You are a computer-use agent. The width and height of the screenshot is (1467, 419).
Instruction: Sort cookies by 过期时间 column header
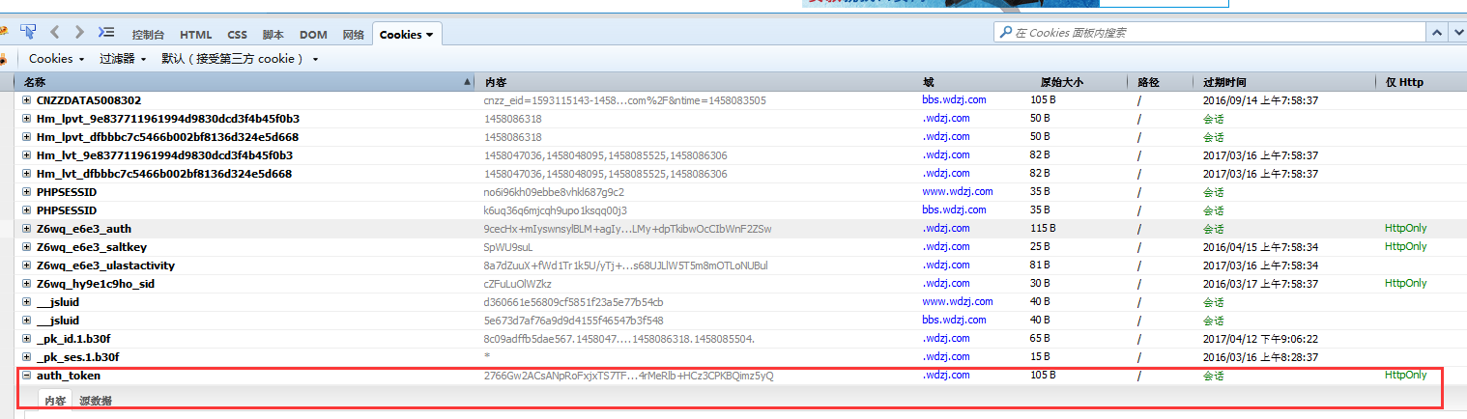[x=1224, y=82]
